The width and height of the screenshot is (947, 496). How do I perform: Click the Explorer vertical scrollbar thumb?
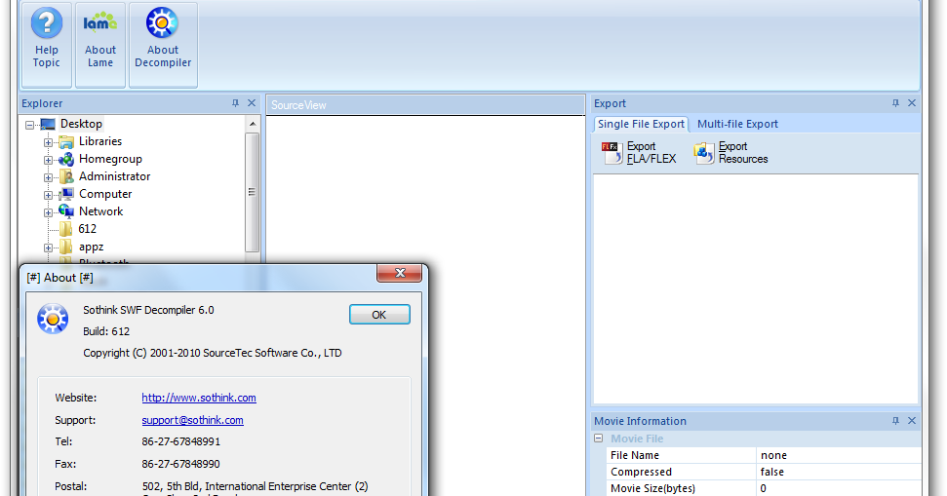tap(252, 192)
